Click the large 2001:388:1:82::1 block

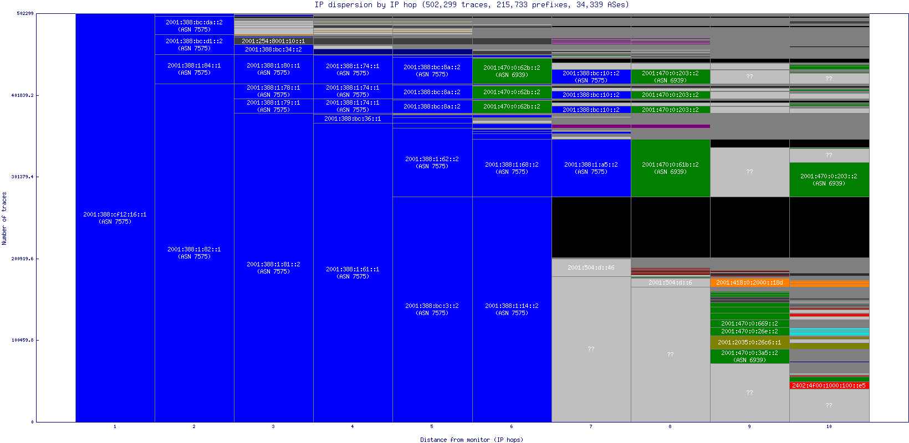tap(195, 253)
